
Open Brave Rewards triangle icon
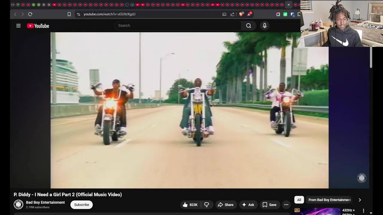[250, 14]
